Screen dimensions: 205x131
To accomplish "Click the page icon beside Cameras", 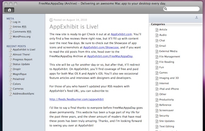I will pos(10,89).
